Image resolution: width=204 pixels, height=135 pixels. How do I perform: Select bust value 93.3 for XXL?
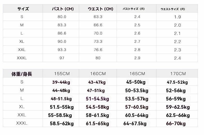point(62,50)
